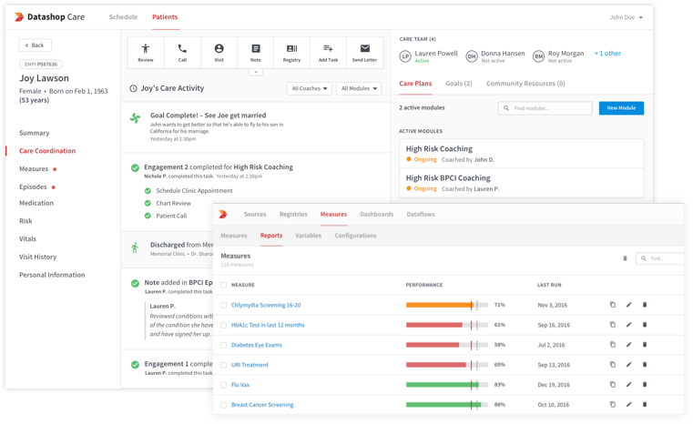The width and height of the screenshot is (693, 424).
Task: Open the Breast Cancer Screening link
Action: 262,405
